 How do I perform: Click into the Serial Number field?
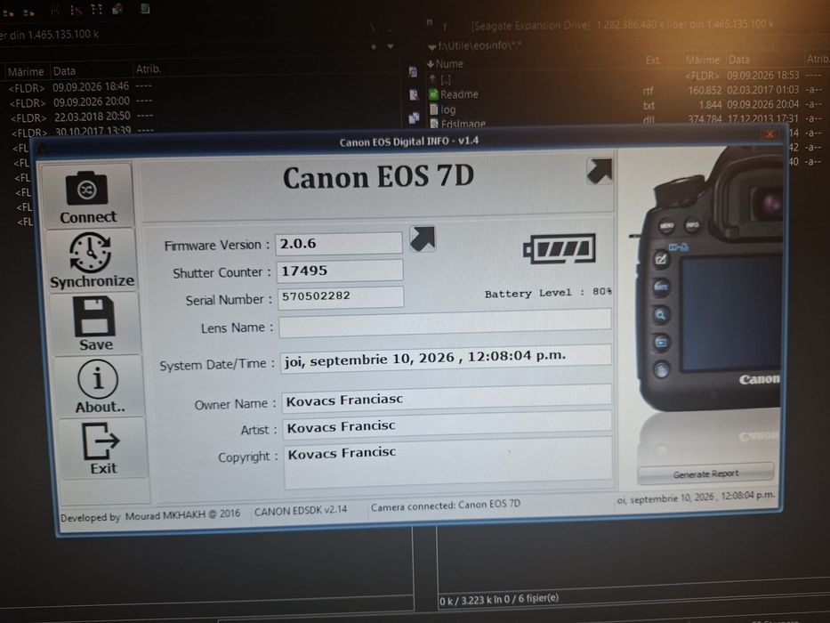[341, 296]
